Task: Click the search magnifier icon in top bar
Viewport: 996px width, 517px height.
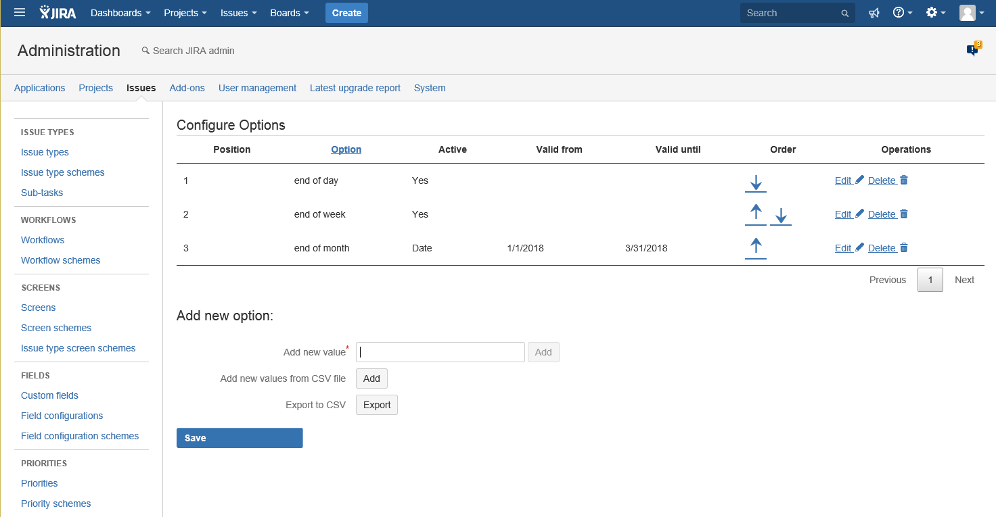Action: [844, 14]
